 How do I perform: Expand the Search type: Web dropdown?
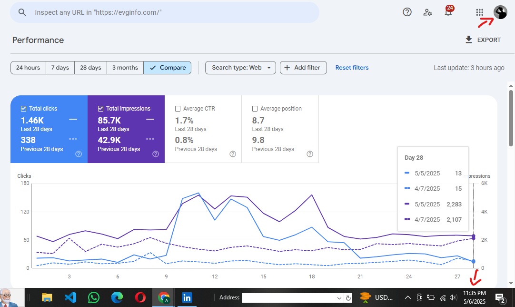(240, 68)
